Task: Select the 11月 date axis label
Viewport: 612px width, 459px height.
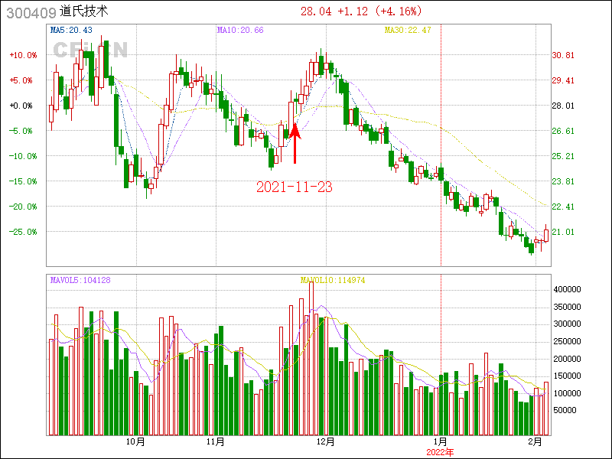Action: (216, 441)
